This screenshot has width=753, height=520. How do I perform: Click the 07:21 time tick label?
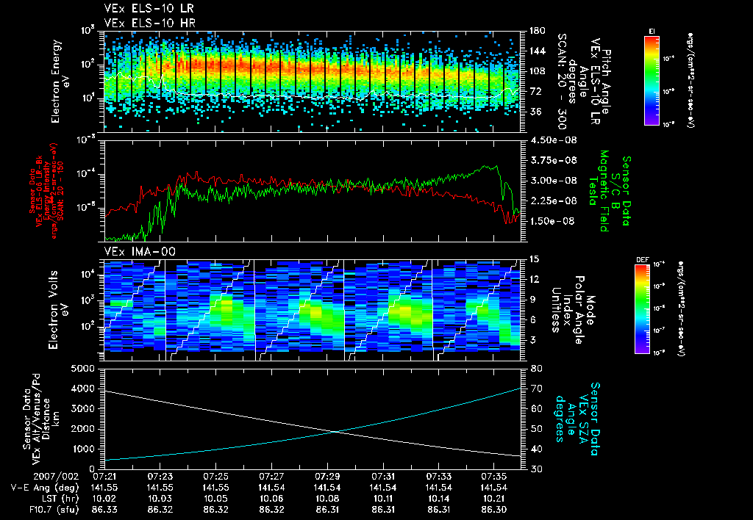point(104,477)
